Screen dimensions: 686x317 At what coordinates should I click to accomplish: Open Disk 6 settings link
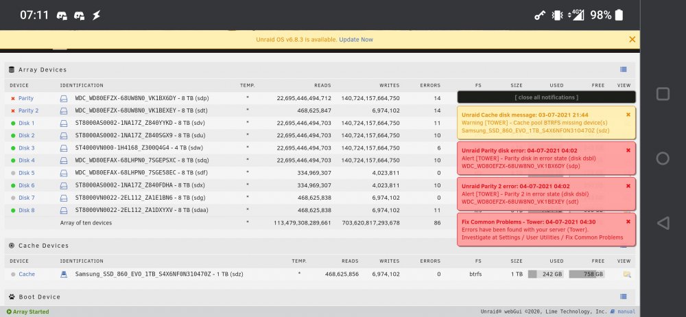coord(27,186)
